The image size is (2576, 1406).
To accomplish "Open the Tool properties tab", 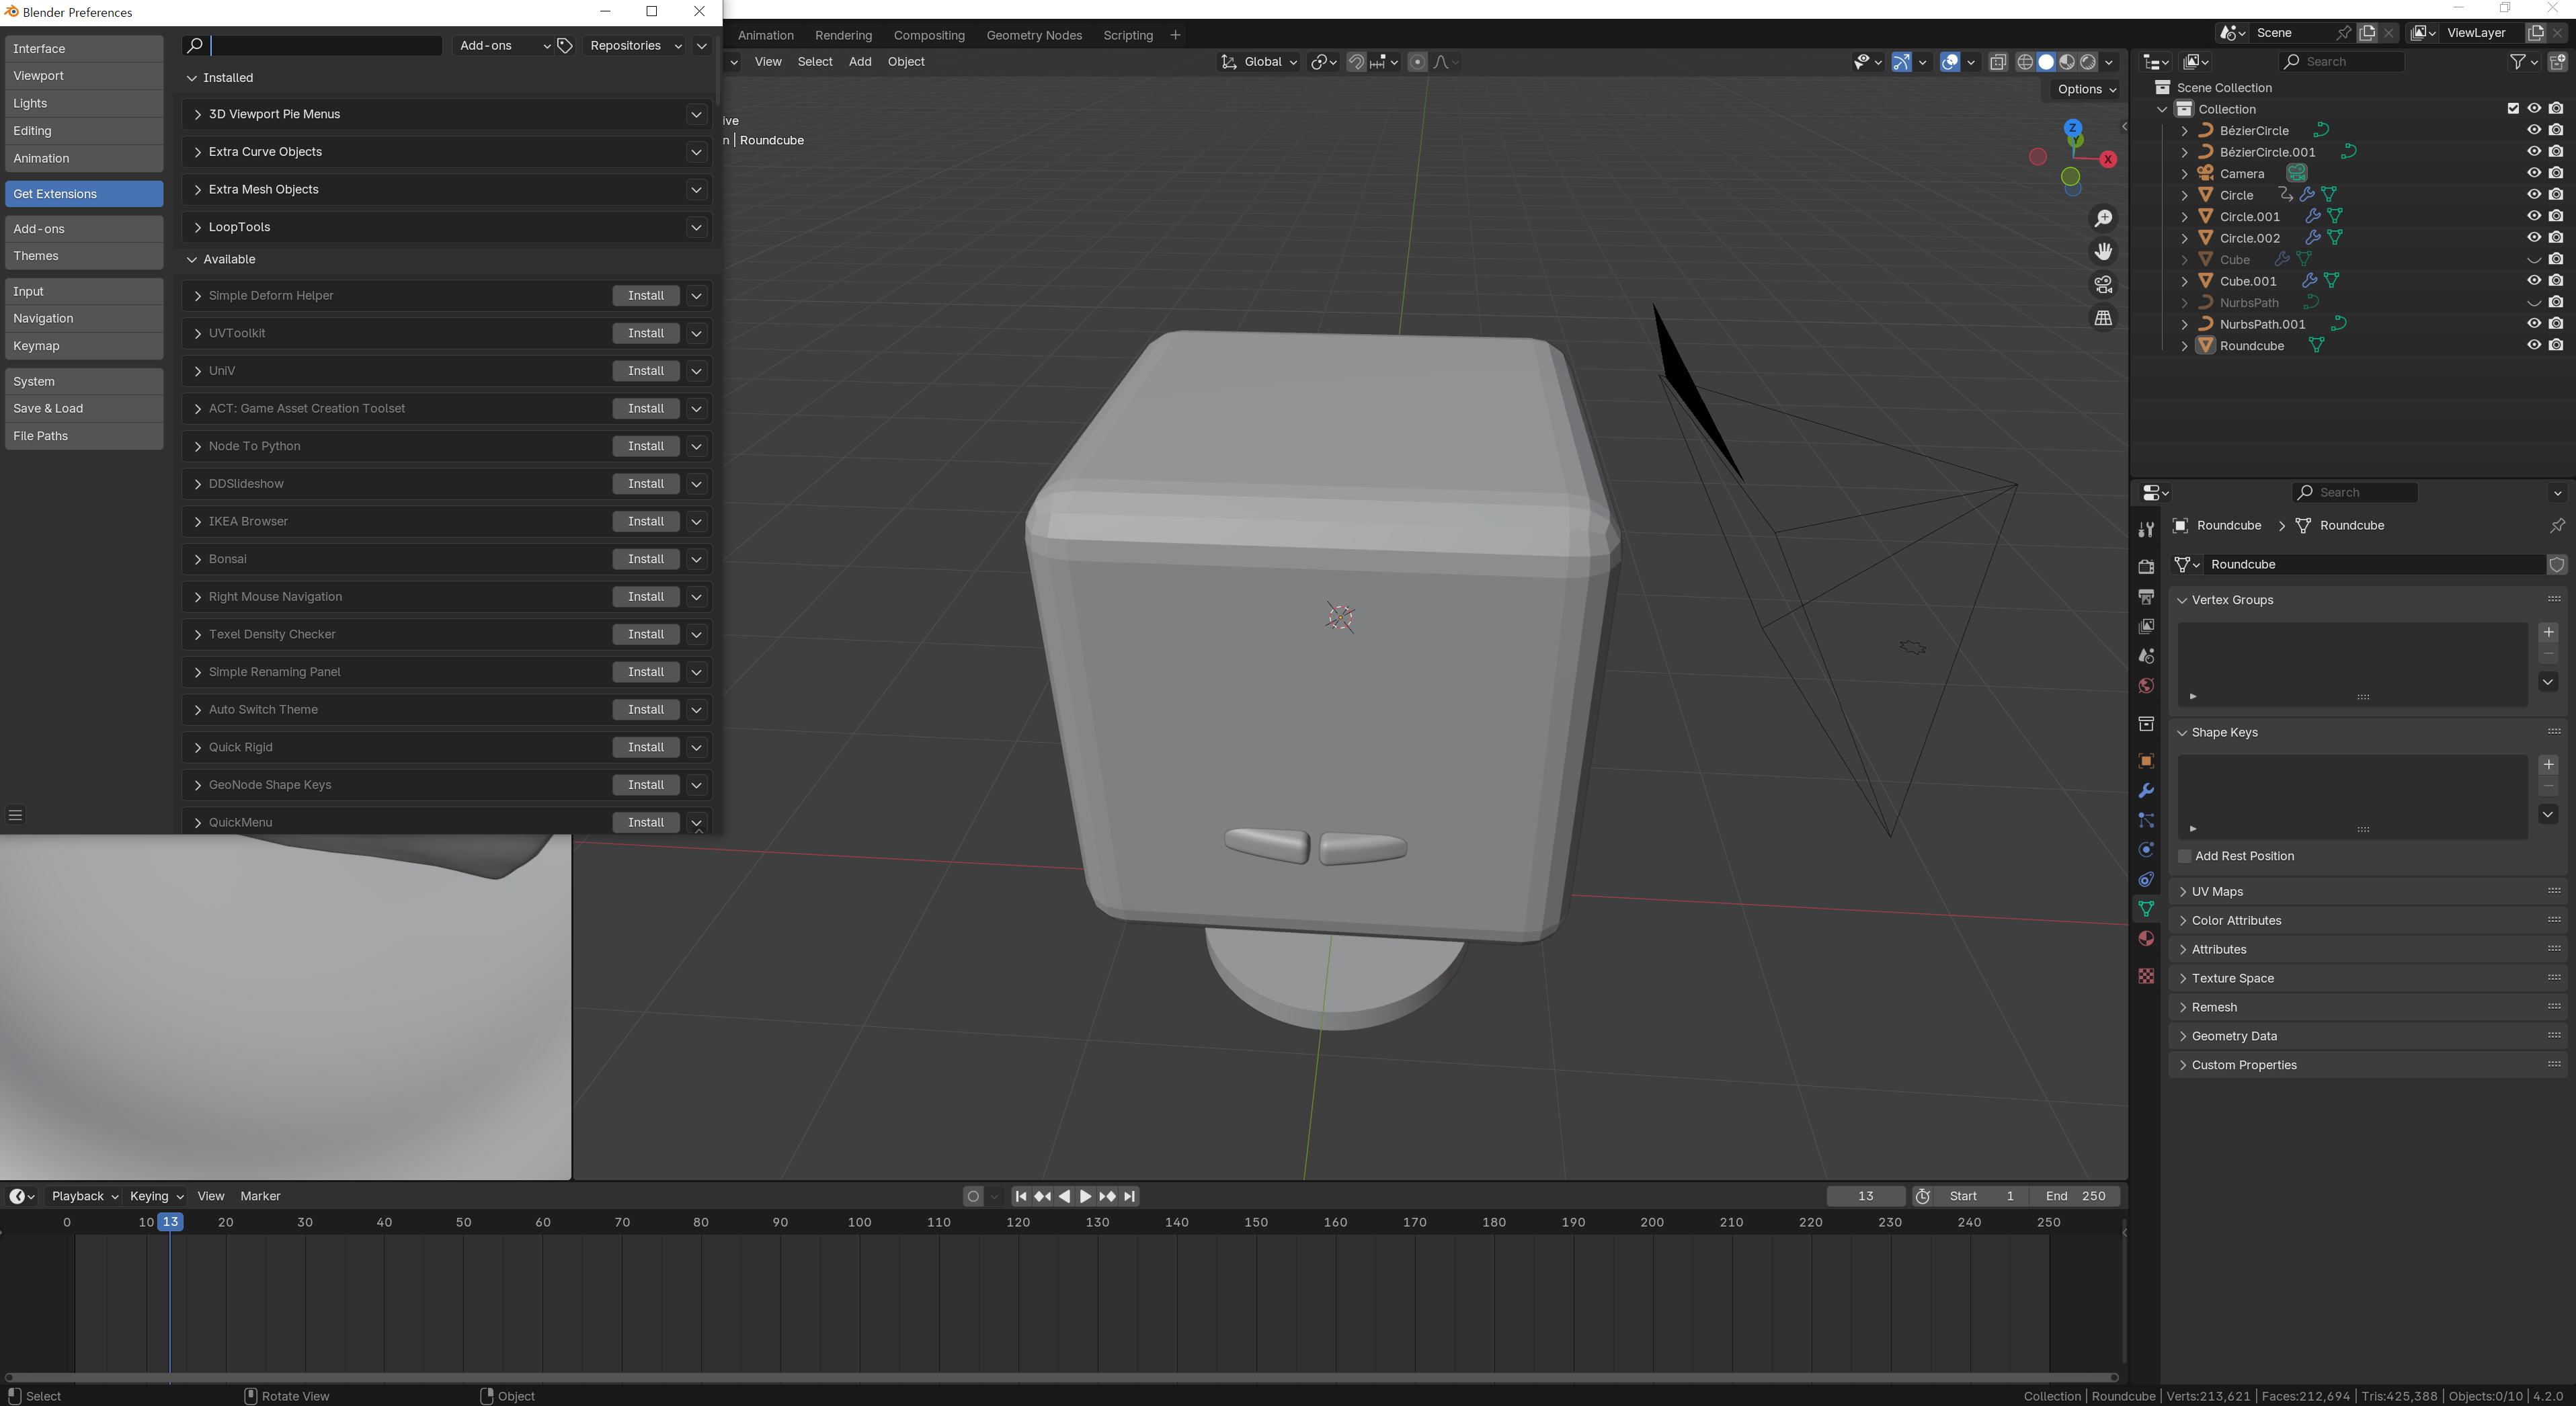I will [2146, 529].
